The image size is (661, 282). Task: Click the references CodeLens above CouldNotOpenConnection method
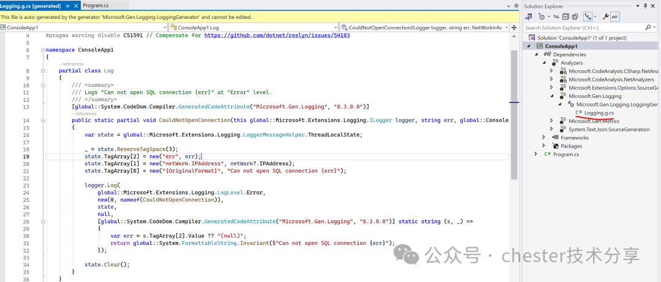(84, 113)
